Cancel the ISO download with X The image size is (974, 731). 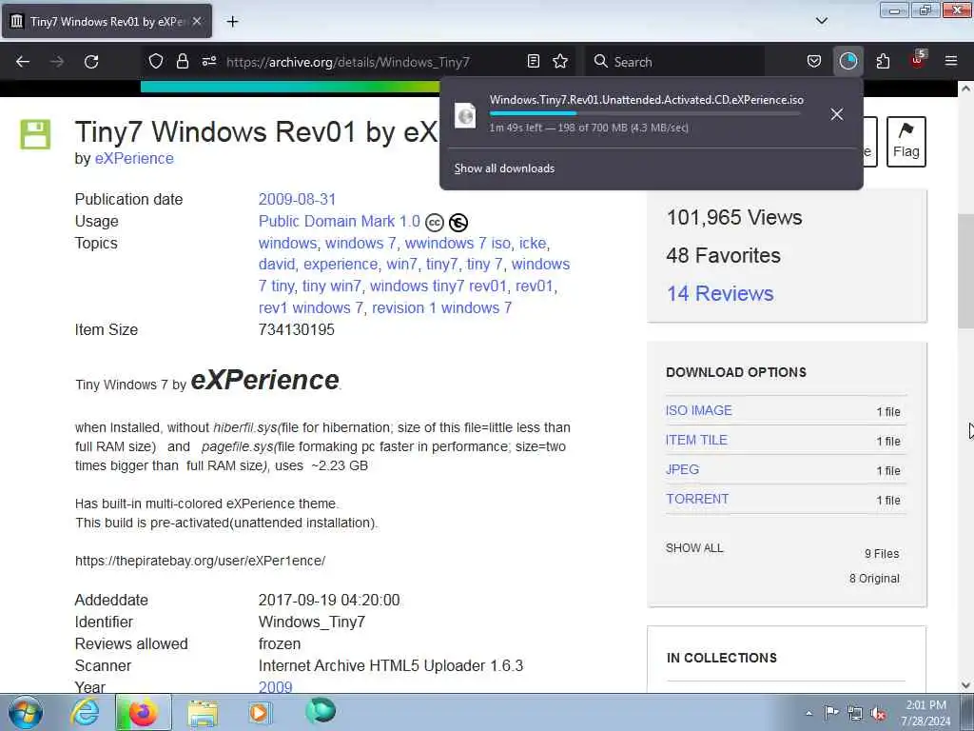[837, 114]
